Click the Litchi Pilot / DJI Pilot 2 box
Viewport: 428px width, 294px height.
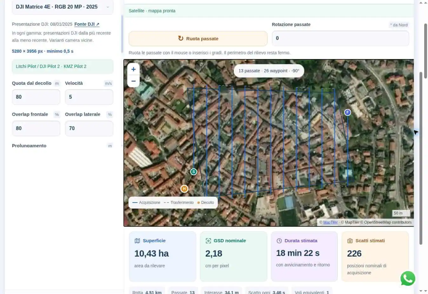click(x=63, y=66)
